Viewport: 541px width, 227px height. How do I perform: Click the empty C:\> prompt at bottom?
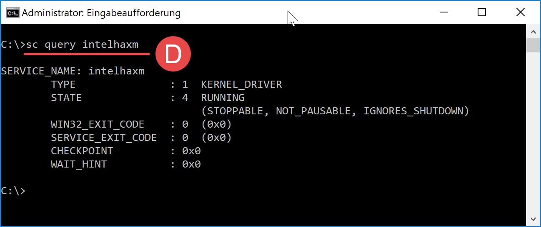(x=13, y=191)
